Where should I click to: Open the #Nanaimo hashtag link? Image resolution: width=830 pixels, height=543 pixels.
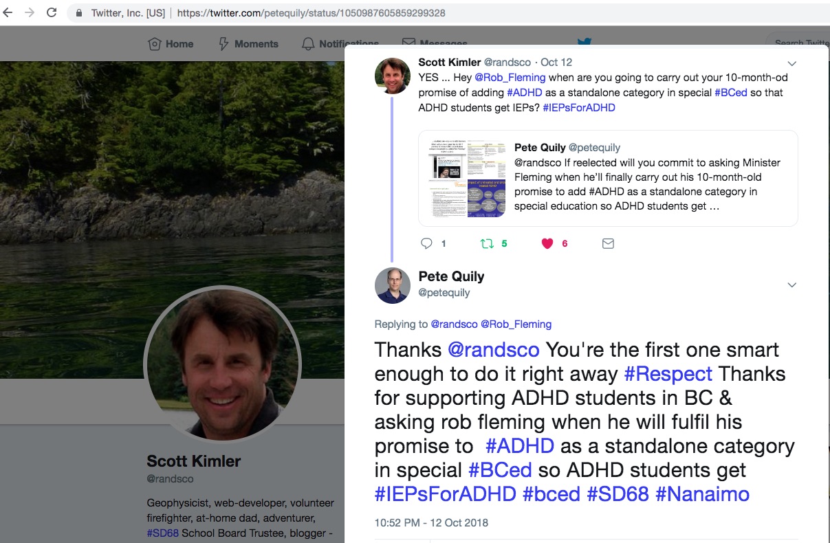(702, 494)
